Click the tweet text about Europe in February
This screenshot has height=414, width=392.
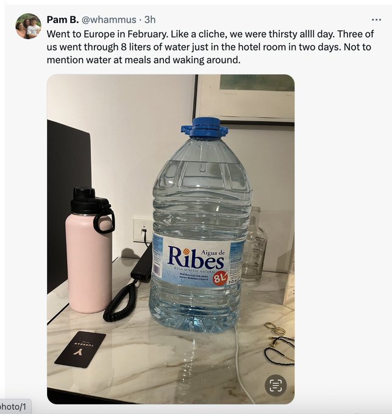coord(210,47)
